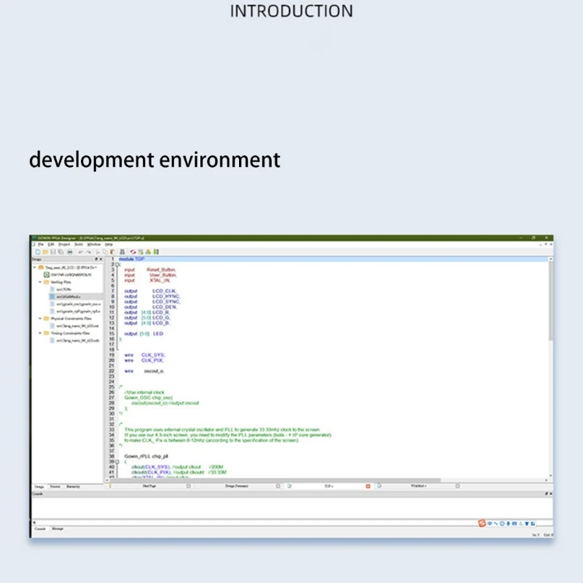This screenshot has height=583, width=583.
Task: Click the Open folder toolbar icon
Action: [x=45, y=251]
